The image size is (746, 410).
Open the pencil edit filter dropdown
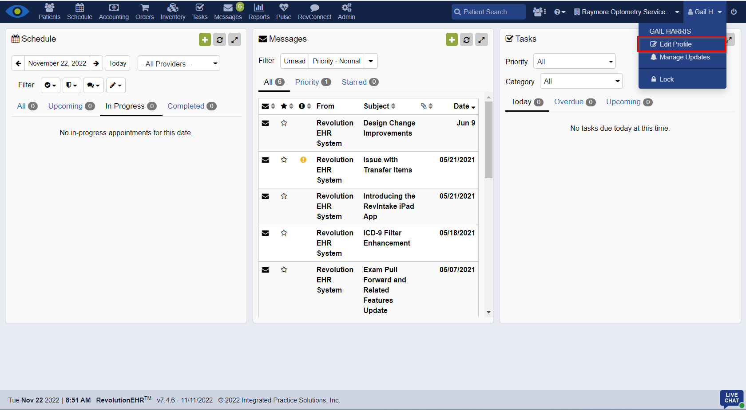(116, 85)
